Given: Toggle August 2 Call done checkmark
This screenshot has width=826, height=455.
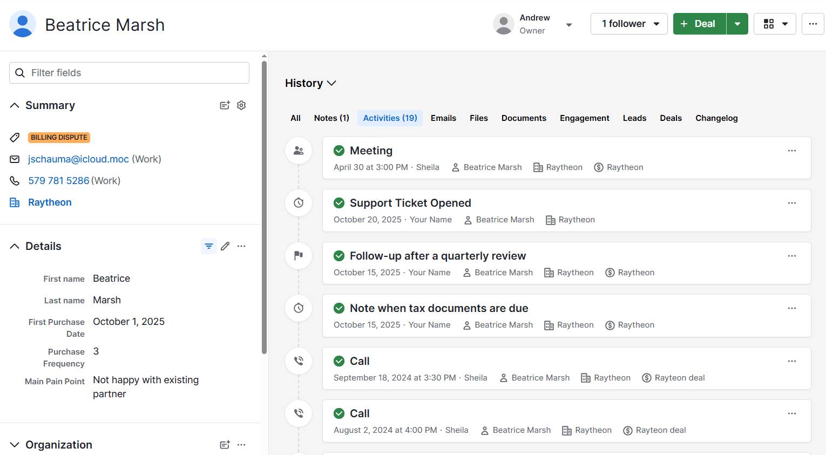Looking at the screenshot, I should [339, 413].
